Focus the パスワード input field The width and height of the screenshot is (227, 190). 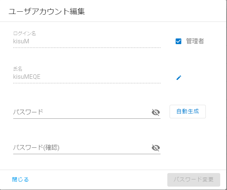82,112
